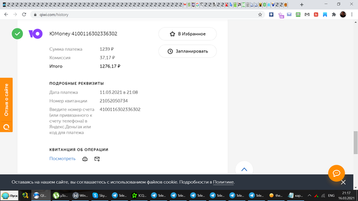Print the operation receipt
The height and width of the screenshot is (201, 358).
[x=85, y=159]
